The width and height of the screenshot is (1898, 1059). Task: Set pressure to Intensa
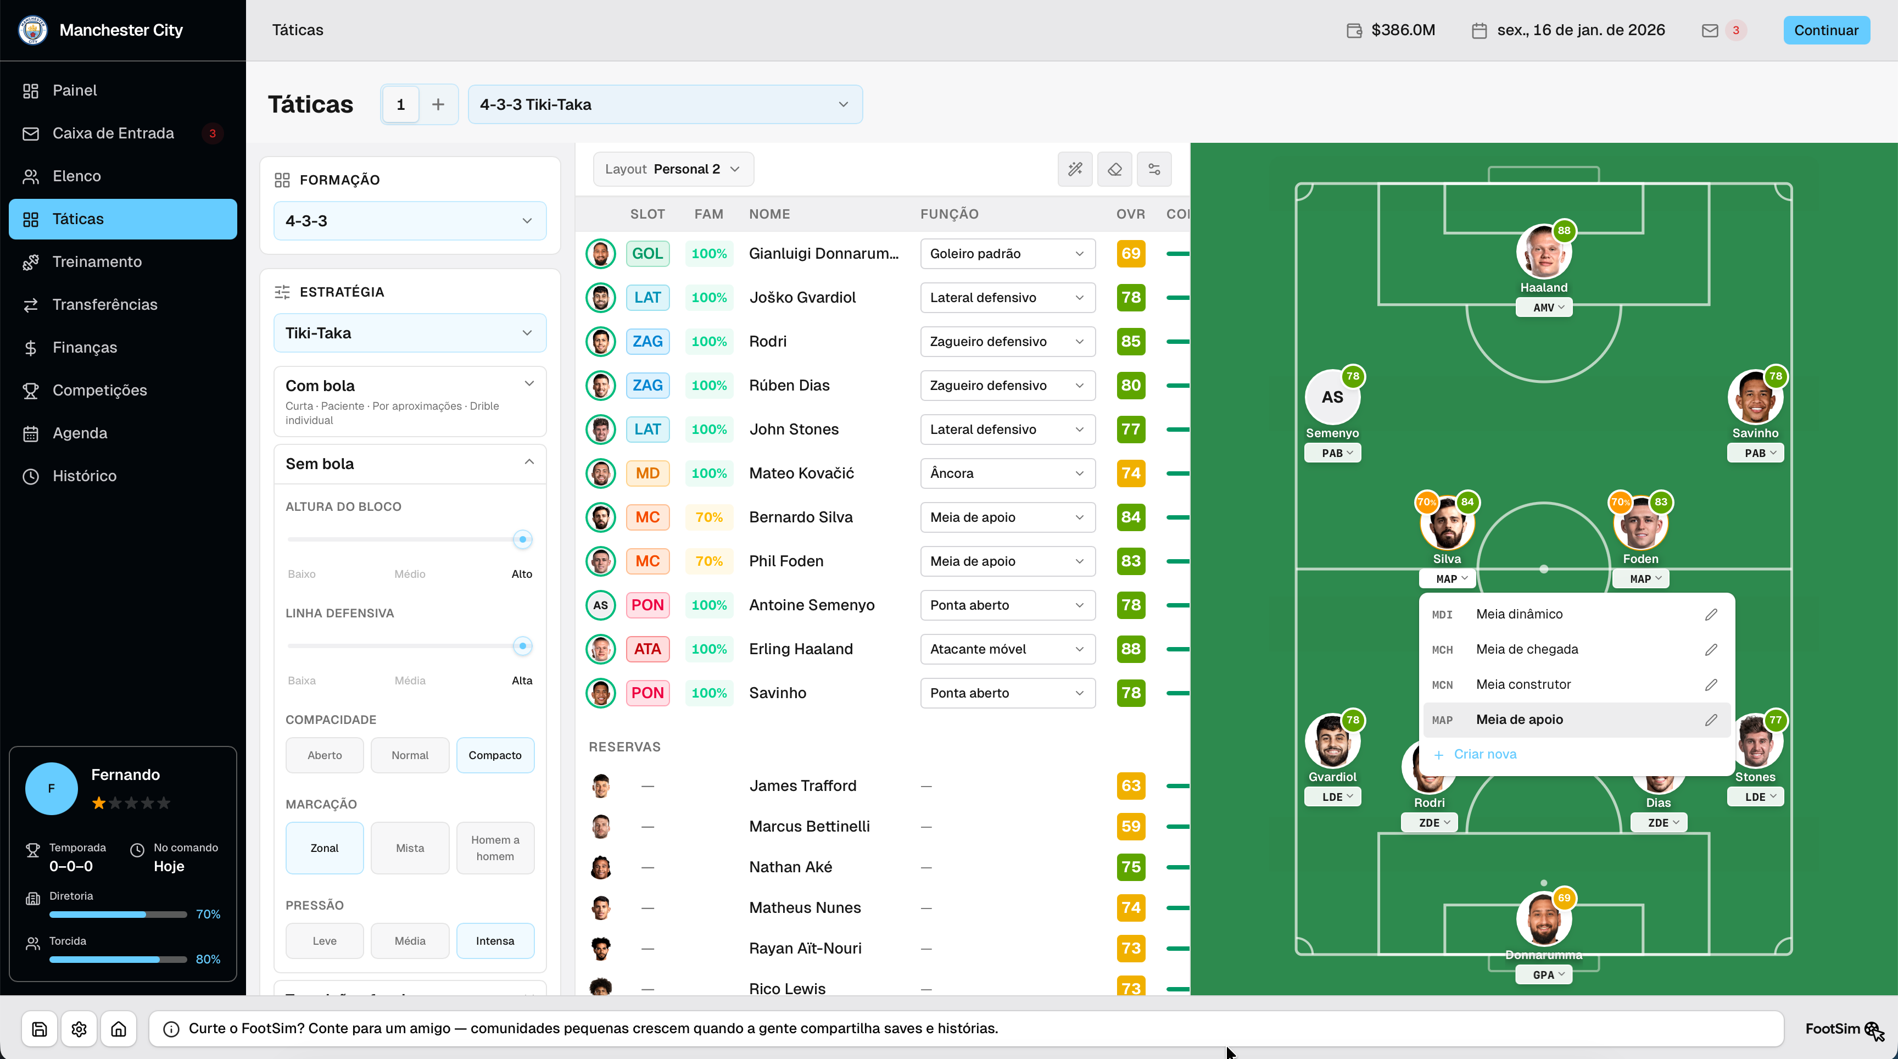tap(495, 941)
